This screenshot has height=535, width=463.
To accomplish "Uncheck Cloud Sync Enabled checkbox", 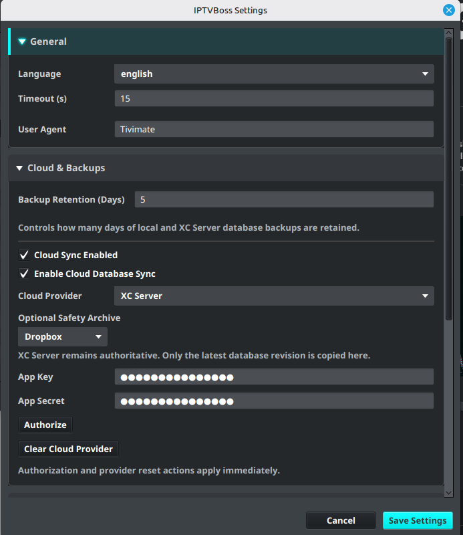I will pos(24,255).
